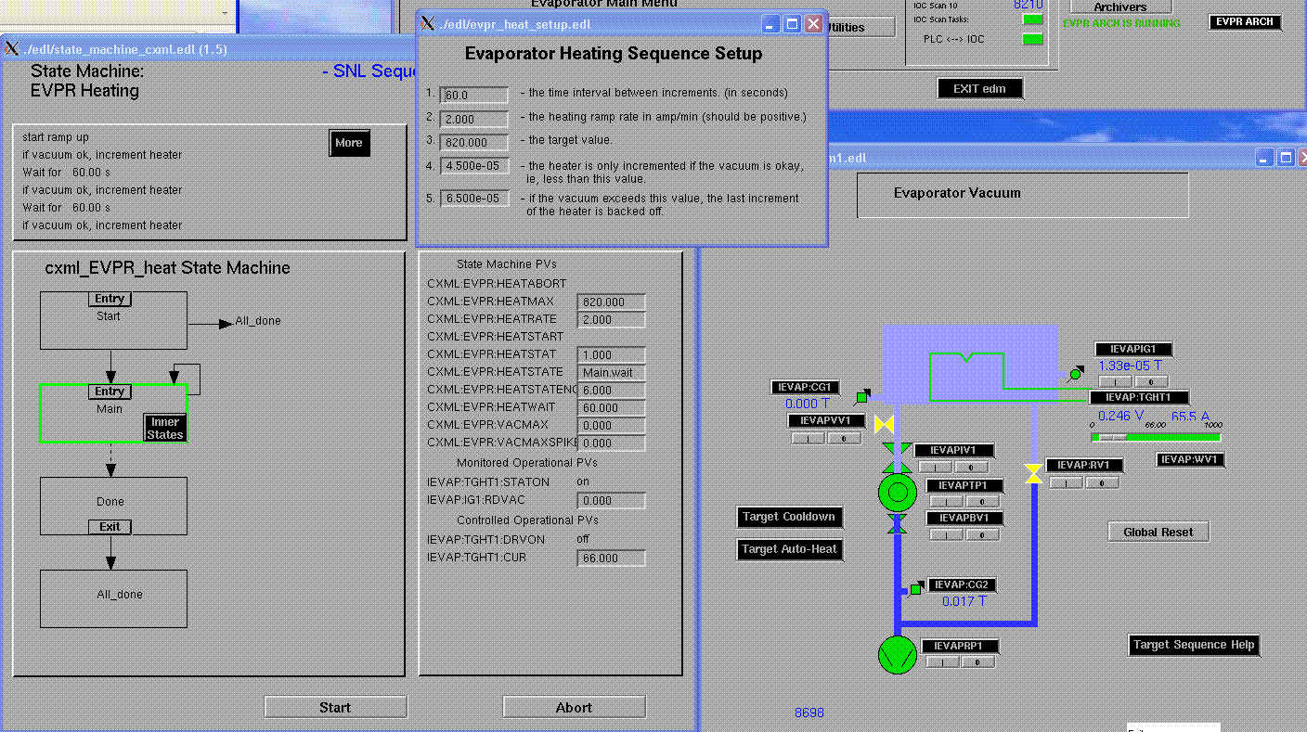Close IEVAPVV1 valve with its '0' button
Viewport: 1307px width, 732px height.
(x=844, y=438)
